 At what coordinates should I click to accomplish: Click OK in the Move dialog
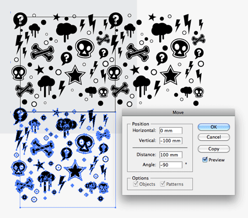click(x=214, y=127)
